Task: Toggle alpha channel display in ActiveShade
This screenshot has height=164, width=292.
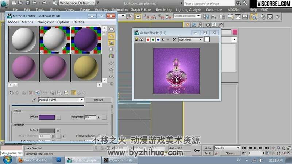Action: point(163,40)
